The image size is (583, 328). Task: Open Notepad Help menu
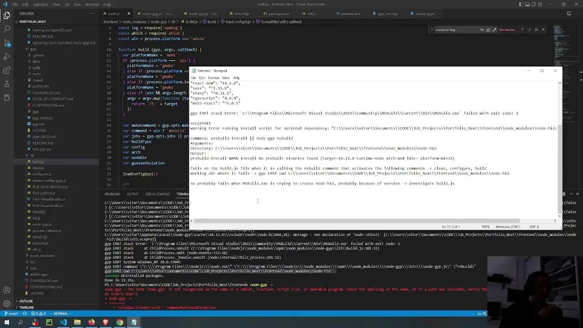click(236, 78)
